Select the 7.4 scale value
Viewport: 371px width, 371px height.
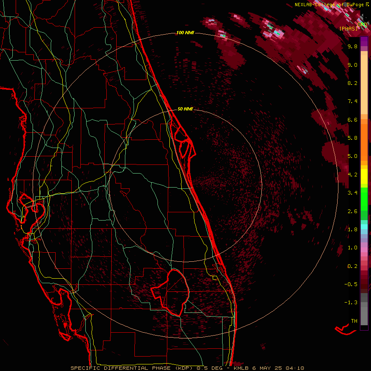[352, 101]
